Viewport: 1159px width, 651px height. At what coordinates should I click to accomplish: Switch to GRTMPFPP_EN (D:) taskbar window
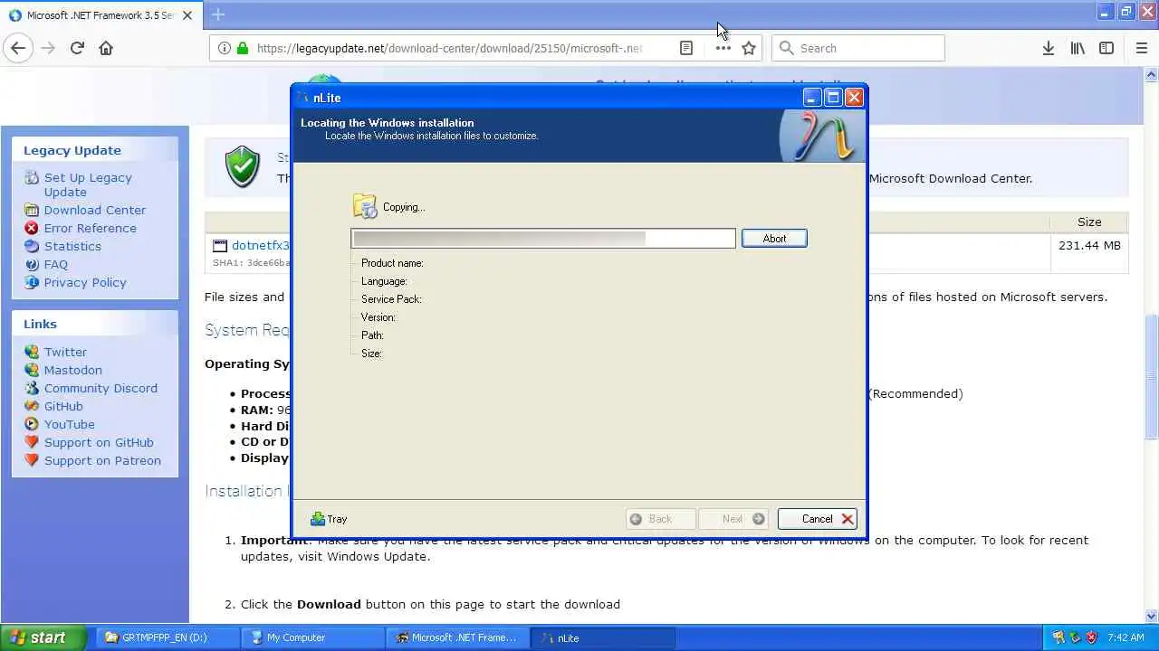point(168,637)
